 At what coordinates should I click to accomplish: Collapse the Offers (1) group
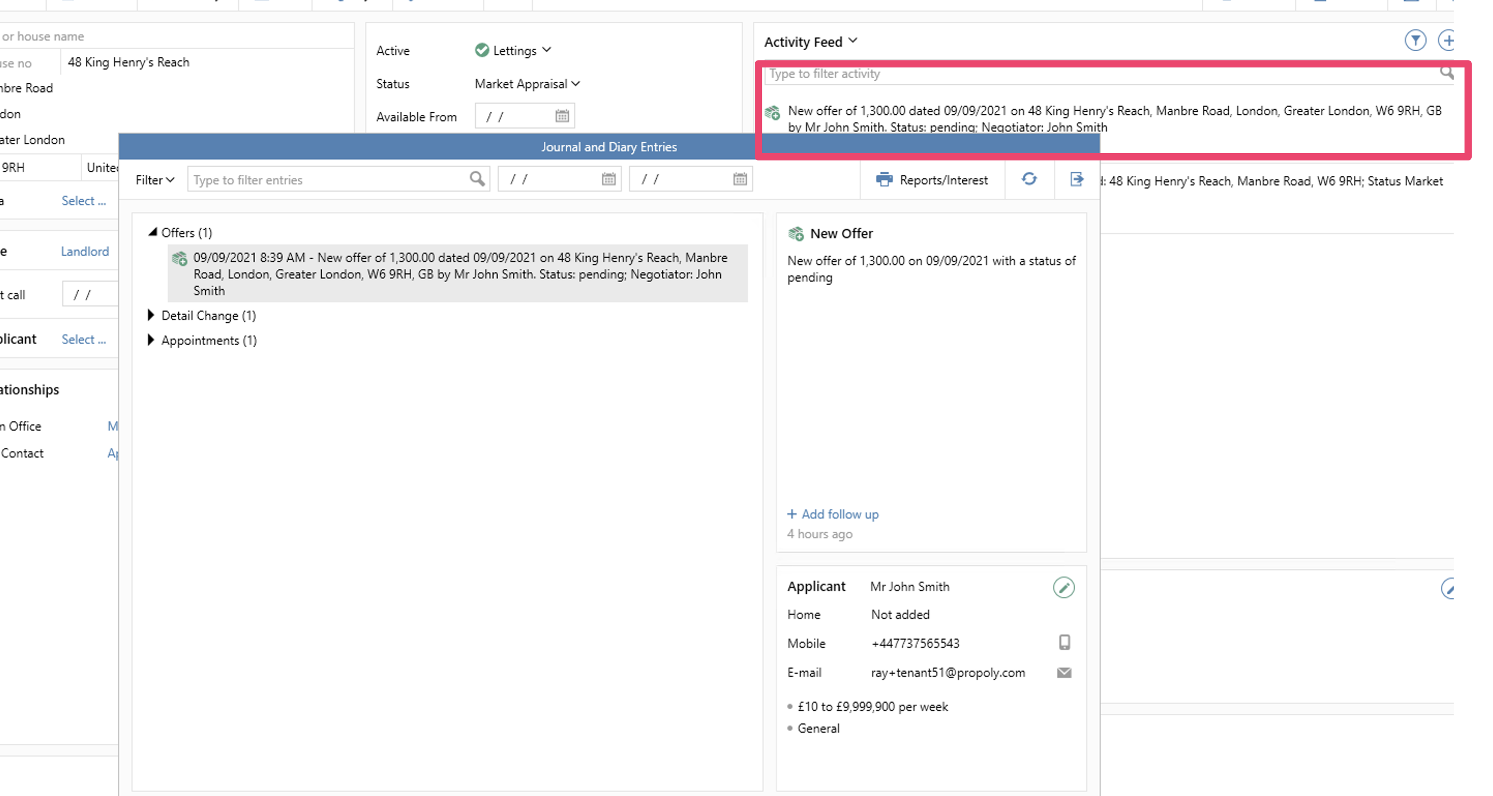coord(153,232)
